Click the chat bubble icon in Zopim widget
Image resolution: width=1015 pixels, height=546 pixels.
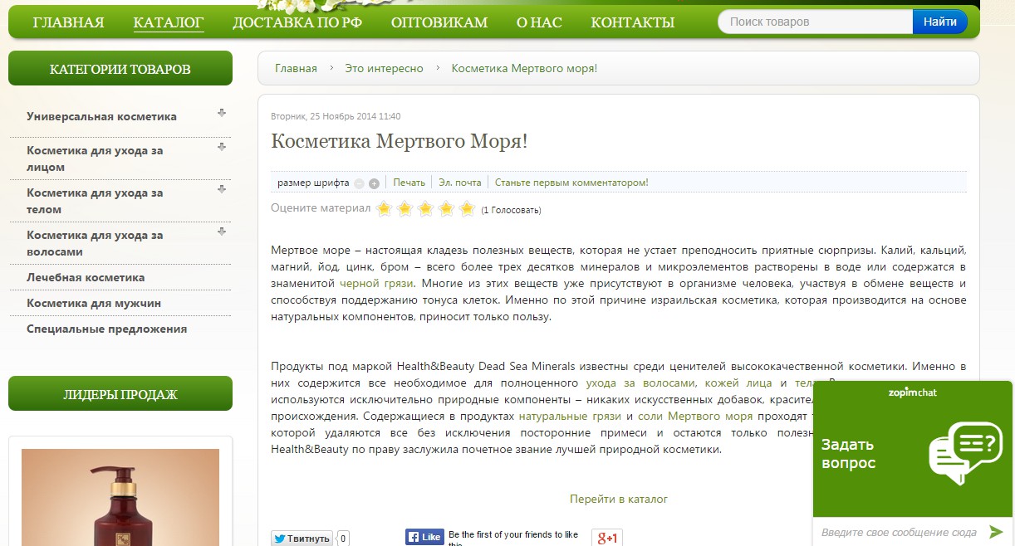tap(964, 452)
